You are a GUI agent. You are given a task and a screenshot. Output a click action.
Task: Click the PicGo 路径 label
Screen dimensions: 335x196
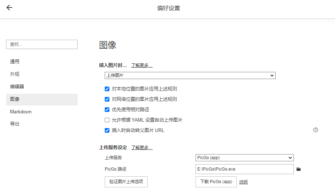click(x=115, y=169)
